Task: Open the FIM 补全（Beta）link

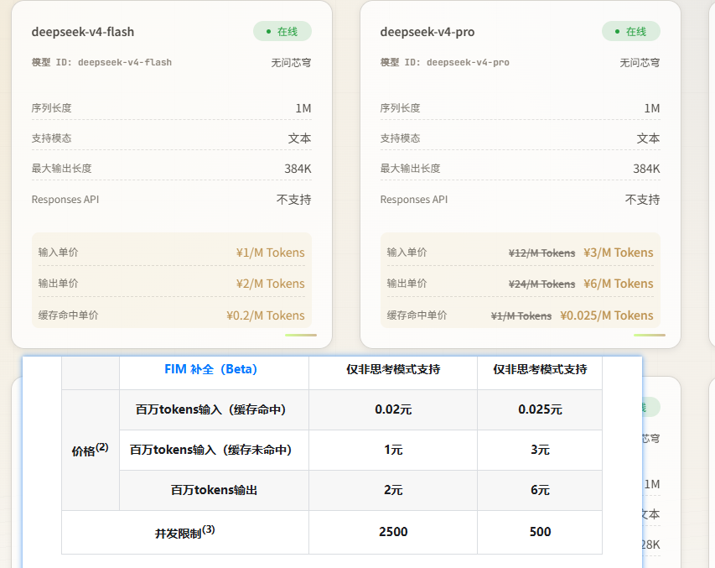Action: (210, 369)
